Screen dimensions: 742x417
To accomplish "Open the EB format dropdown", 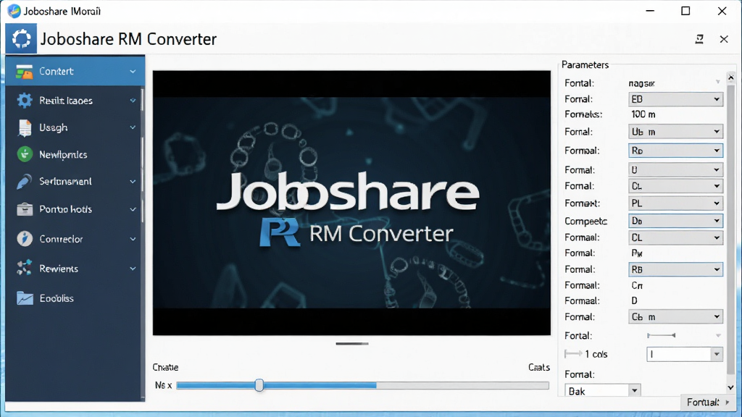I will click(675, 98).
